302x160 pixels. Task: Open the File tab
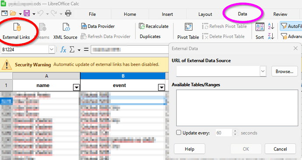(x=92, y=14)
